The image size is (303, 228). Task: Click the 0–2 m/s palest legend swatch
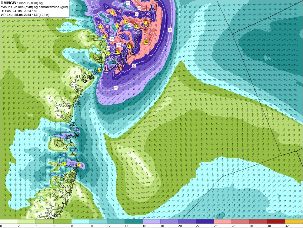9,221
